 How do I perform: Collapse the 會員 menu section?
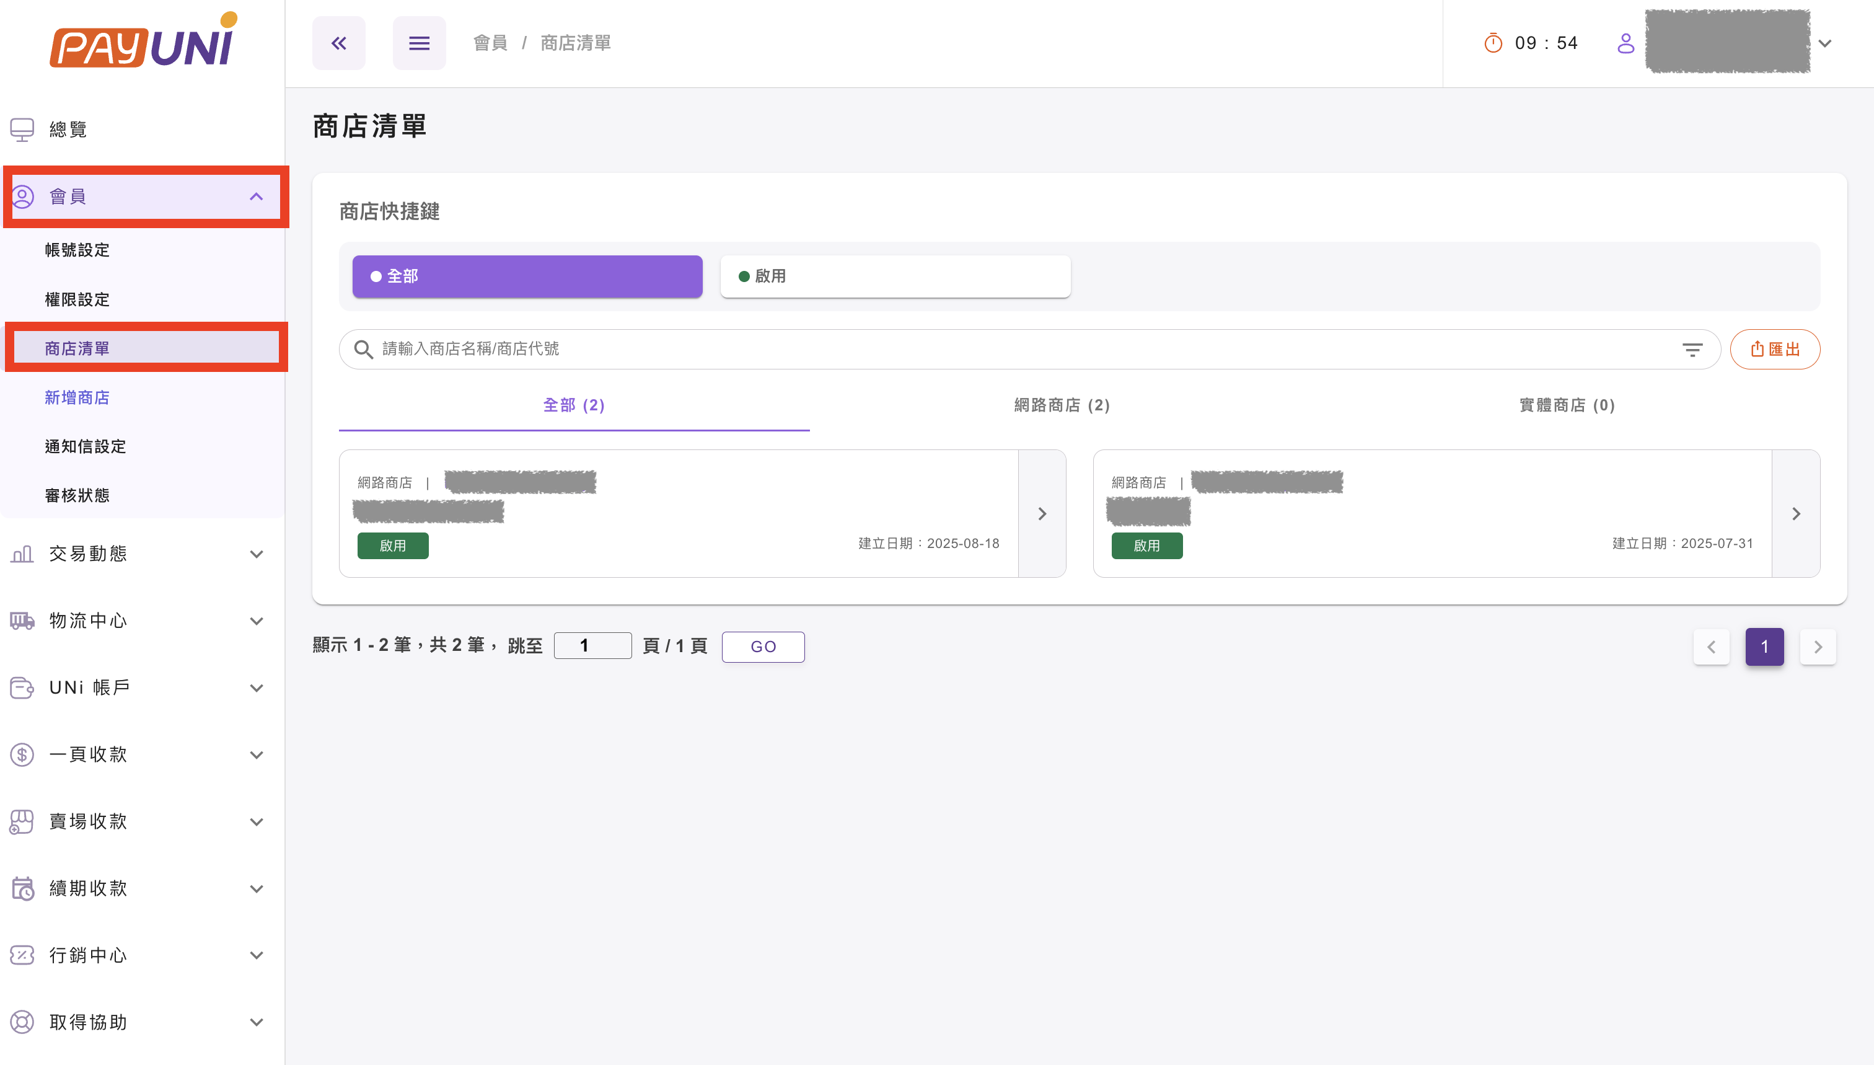pyautogui.click(x=256, y=196)
